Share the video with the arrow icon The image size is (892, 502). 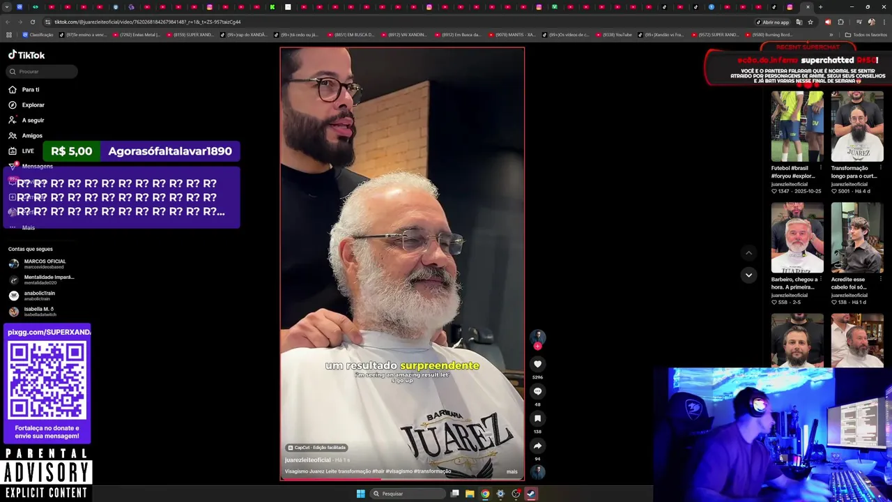click(537, 446)
